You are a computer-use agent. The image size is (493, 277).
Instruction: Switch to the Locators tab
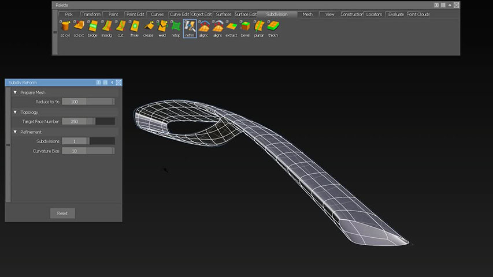coord(374,14)
